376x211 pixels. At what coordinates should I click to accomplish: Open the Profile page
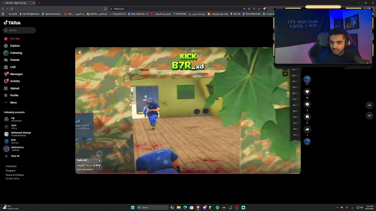pyautogui.click(x=11, y=95)
